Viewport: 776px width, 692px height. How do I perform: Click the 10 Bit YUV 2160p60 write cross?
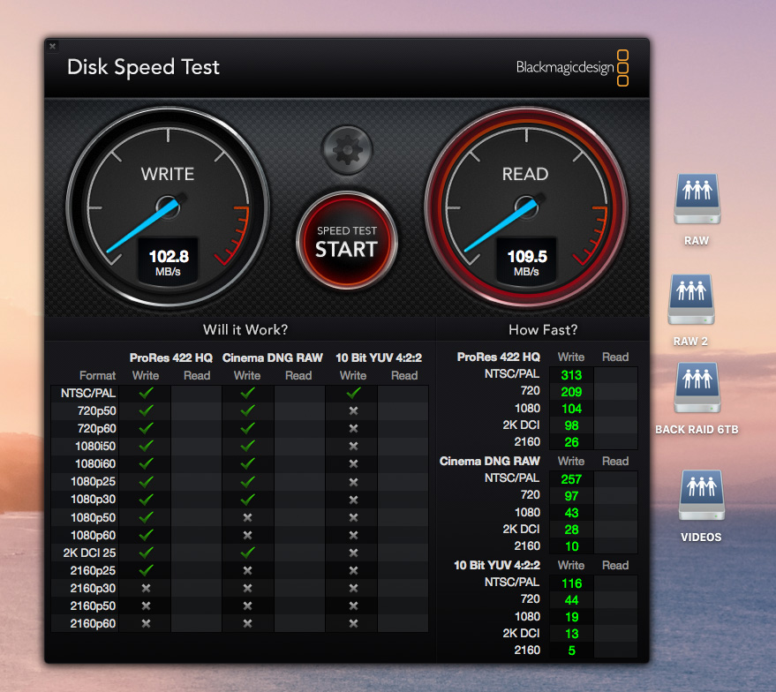[353, 624]
